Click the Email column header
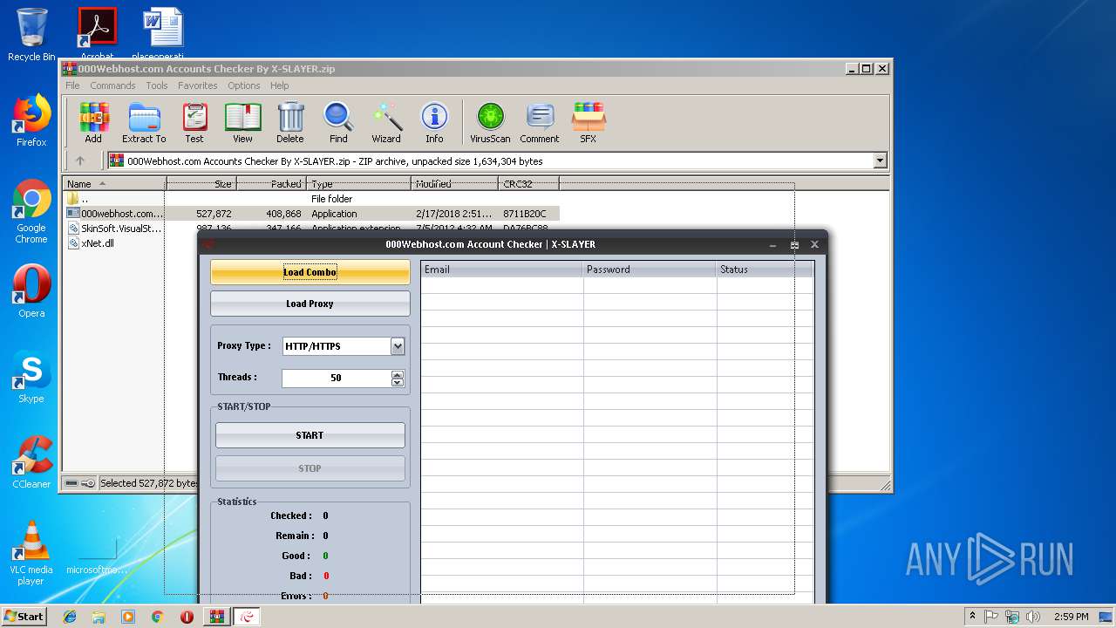The image size is (1116, 628). (x=502, y=270)
